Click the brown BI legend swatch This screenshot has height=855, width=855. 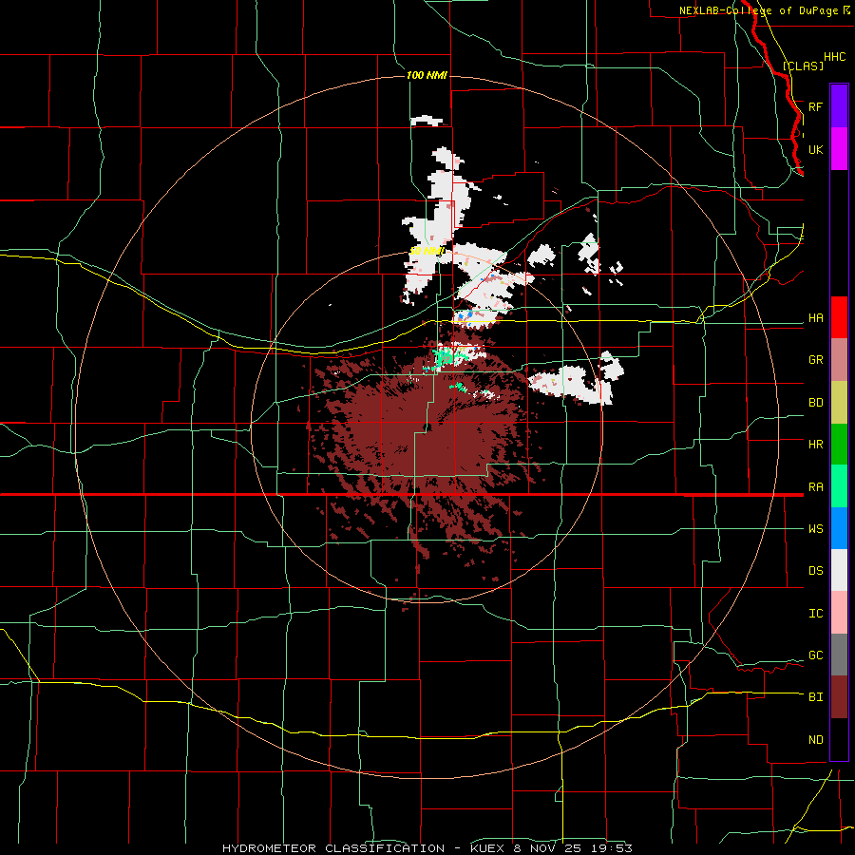[839, 697]
